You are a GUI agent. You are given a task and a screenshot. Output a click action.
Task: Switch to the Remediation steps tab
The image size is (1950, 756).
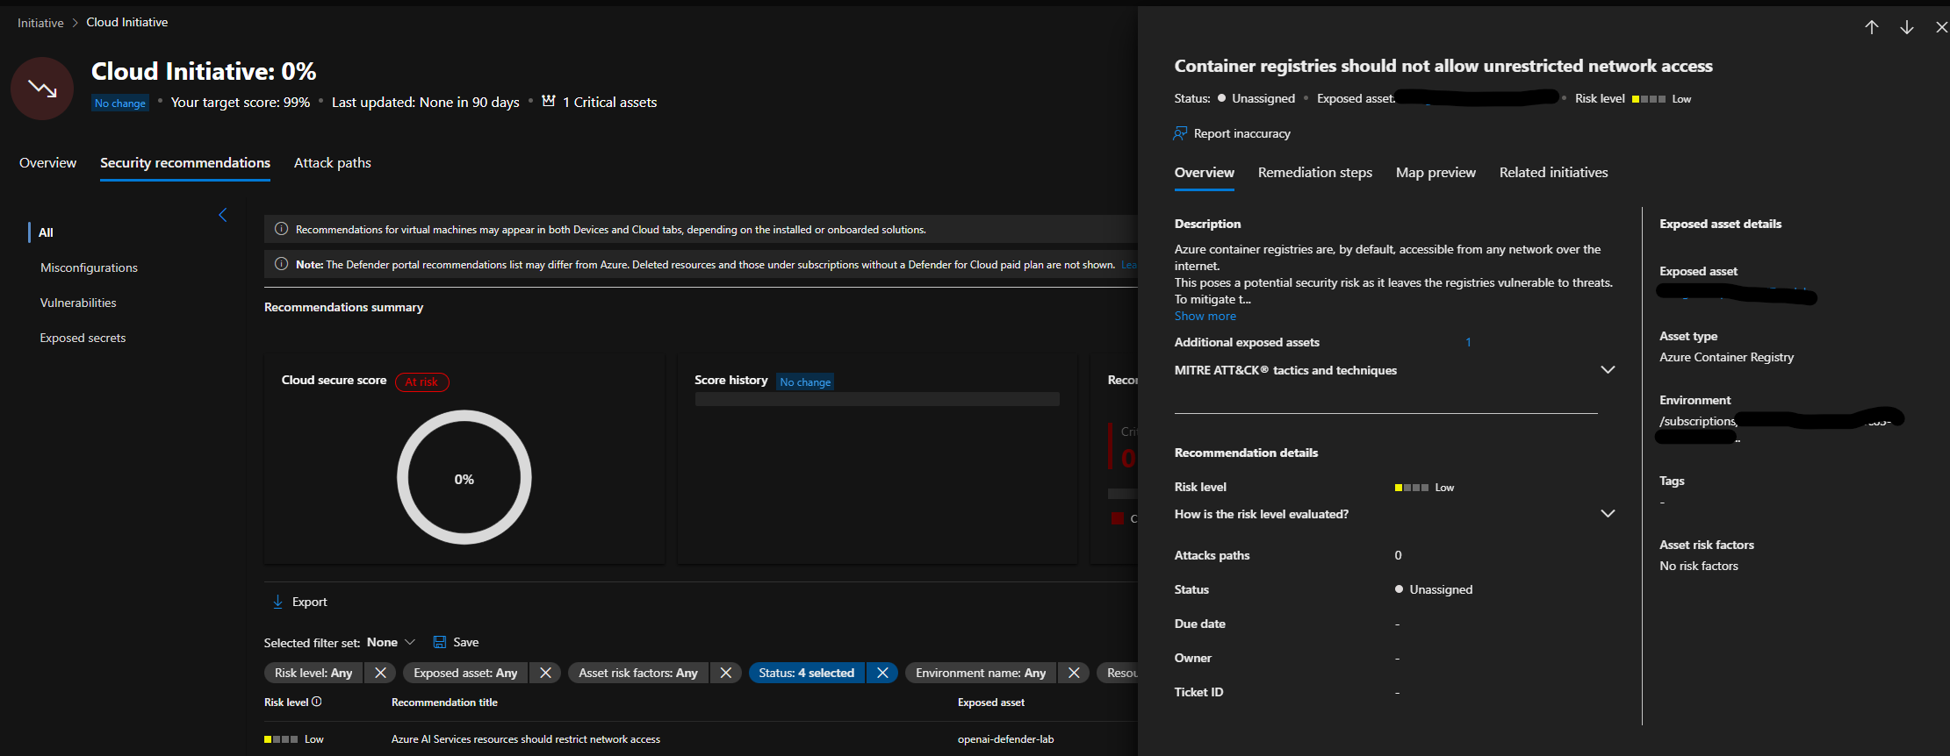point(1314,173)
